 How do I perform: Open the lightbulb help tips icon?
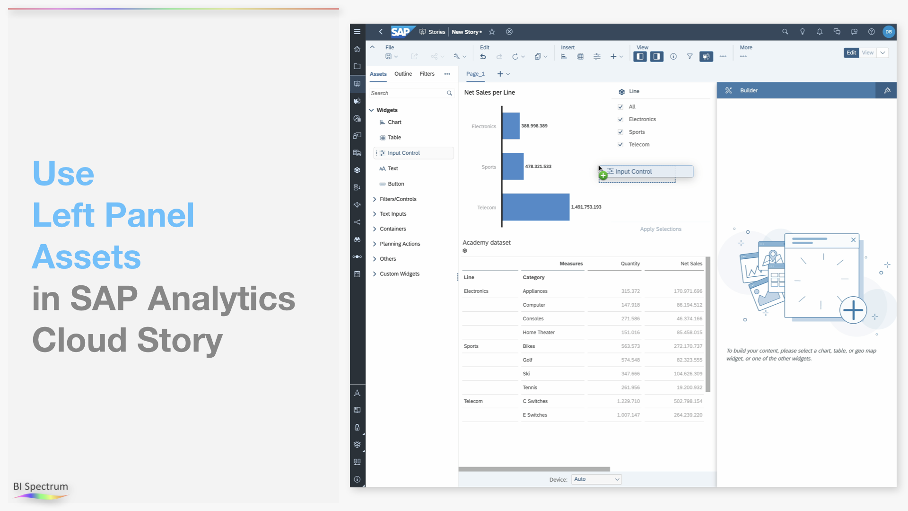(x=803, y=32)
